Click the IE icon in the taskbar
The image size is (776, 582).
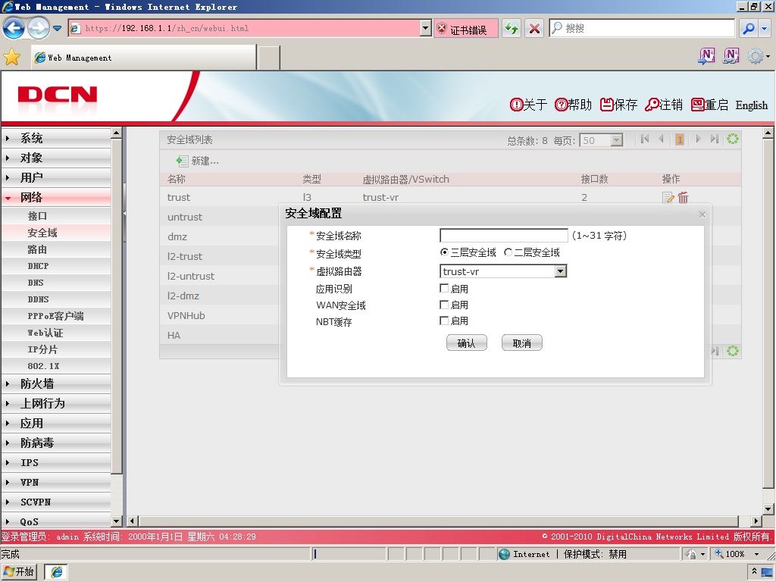pos(56,572)
